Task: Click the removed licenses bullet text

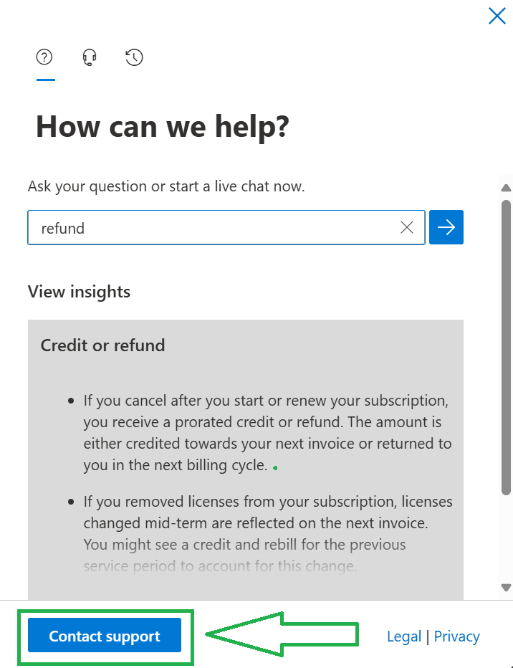Action: click(268, 533)
